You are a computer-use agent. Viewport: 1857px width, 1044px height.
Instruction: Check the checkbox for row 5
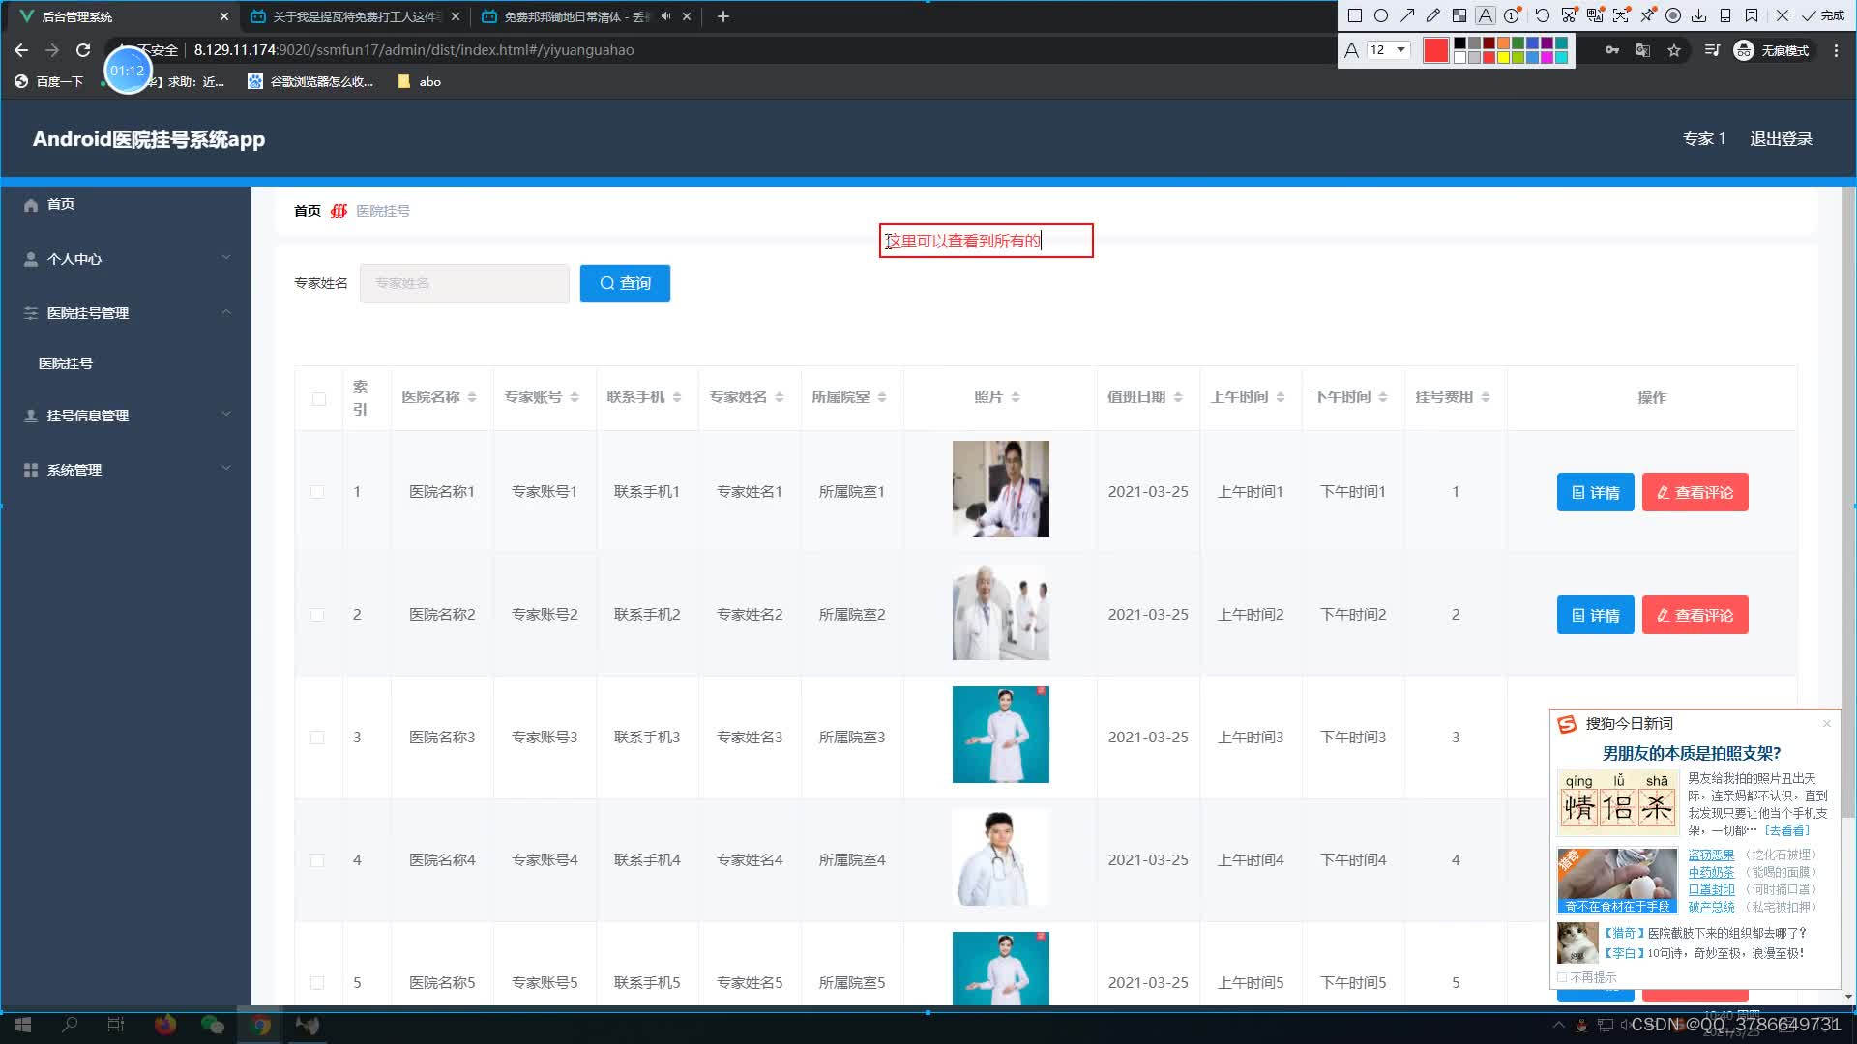pyautogui.click(x=317, y=983)
